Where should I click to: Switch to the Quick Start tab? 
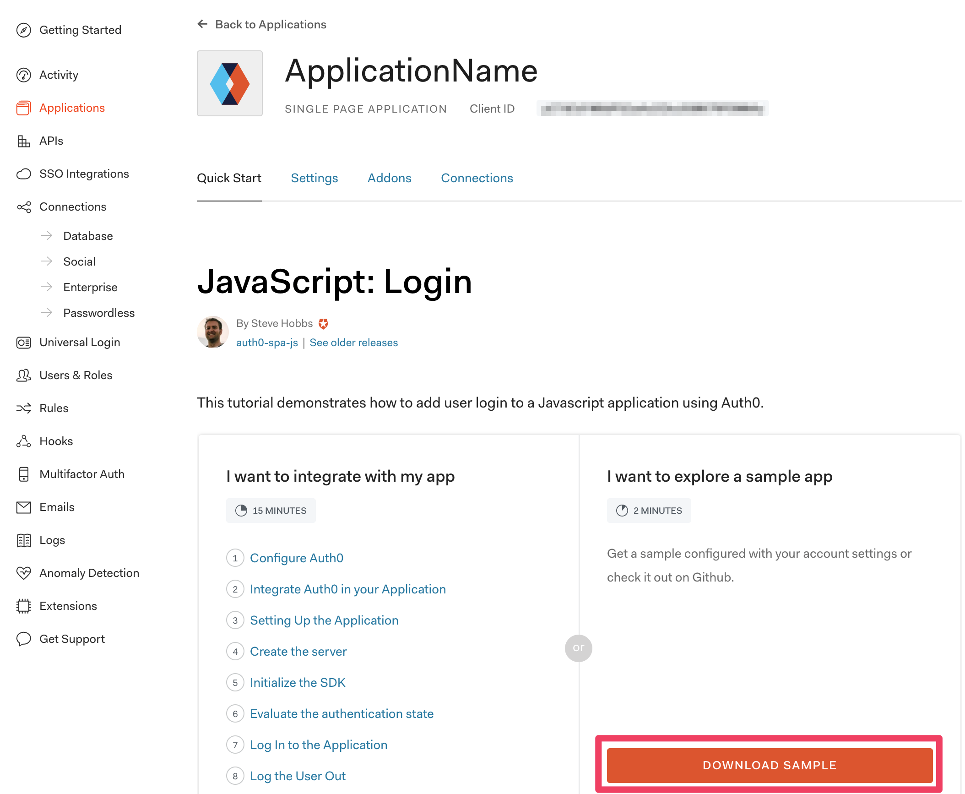click(229, 178)
